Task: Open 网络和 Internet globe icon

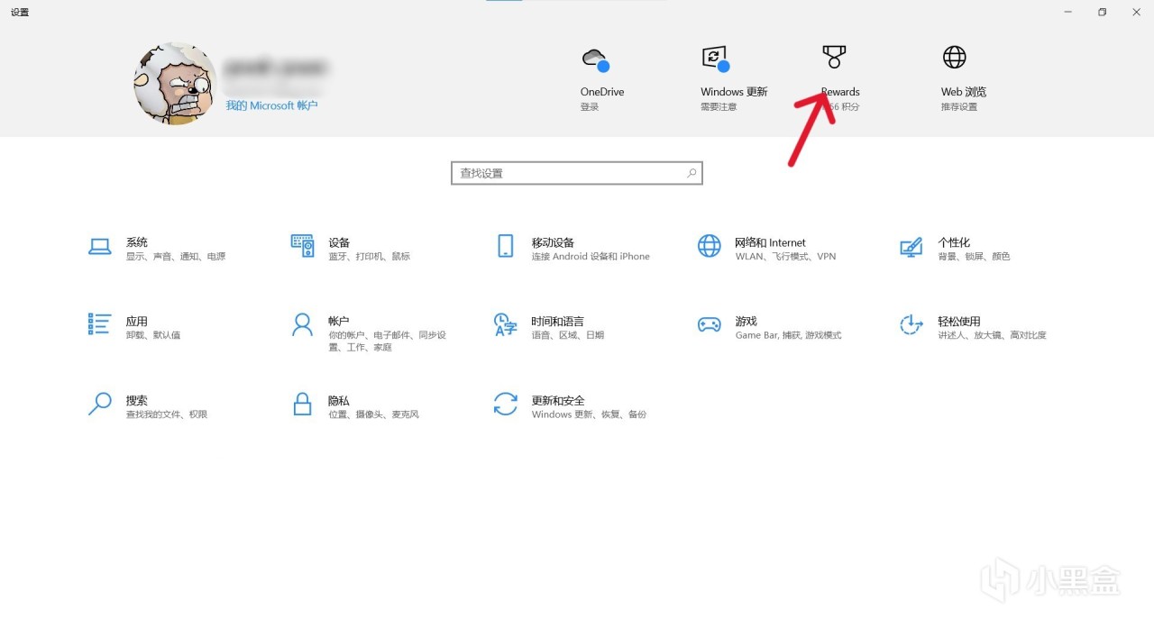Action: [710, 246]
